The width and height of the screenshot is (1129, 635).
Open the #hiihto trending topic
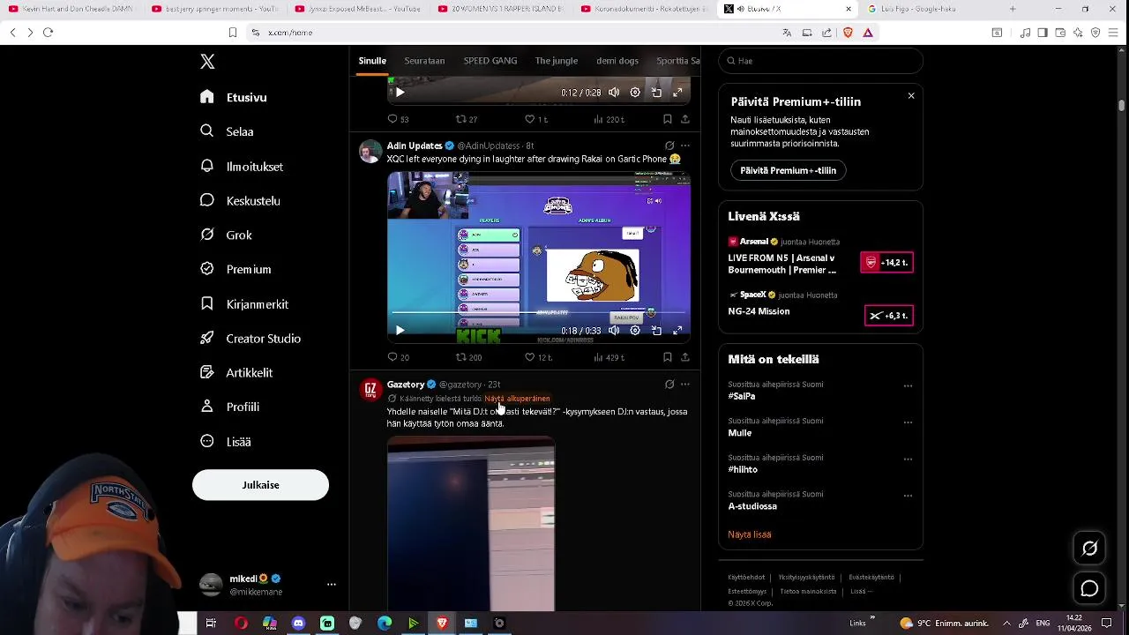(743, 470)
